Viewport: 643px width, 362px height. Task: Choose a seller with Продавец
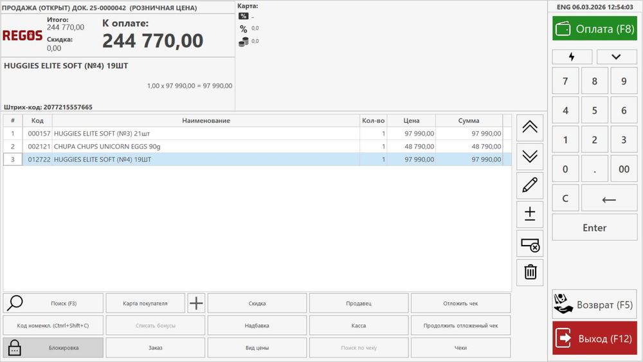[359, 303]
